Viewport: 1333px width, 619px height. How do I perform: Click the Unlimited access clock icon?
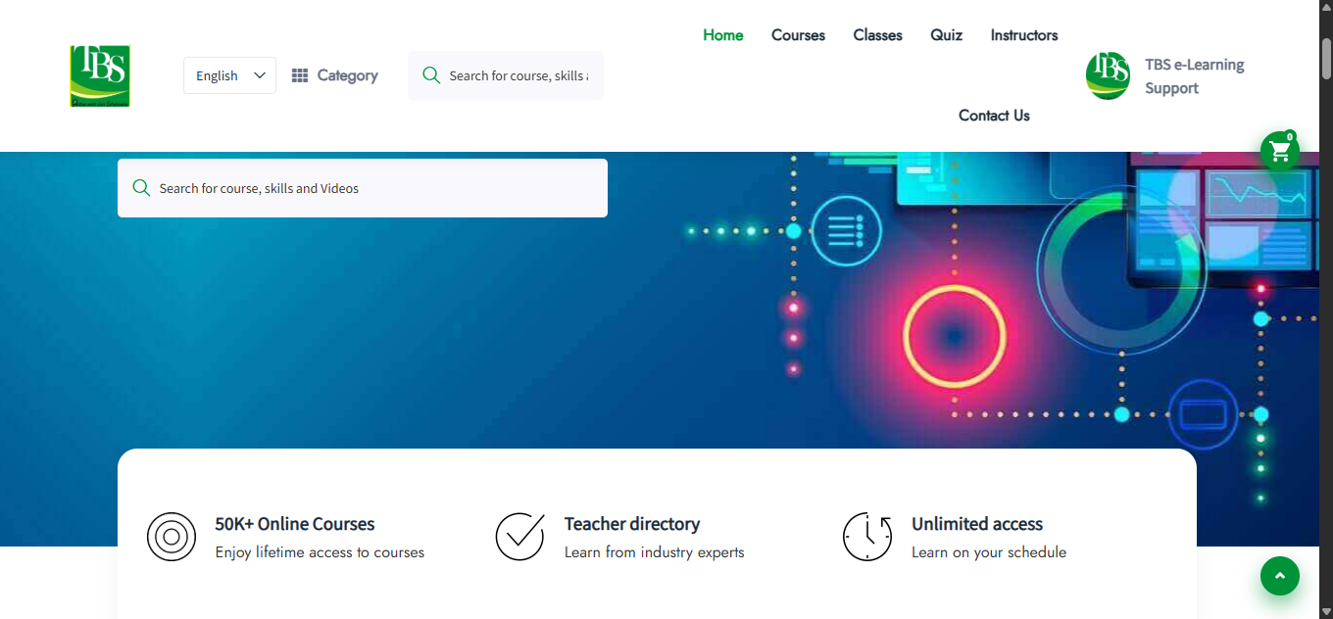(x=867, y=537)
